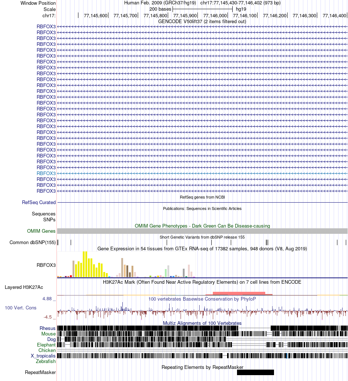Open the GENCODE V50lift37 track title
The width and height of the screenshot is (348, 381).
202,21
